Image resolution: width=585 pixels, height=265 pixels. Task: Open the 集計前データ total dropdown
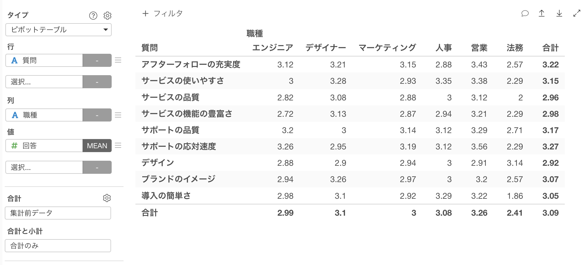(58, 213)
